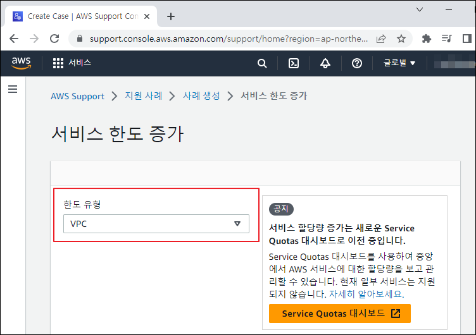This screenshot has height=335, width=476.
Task: Click the padlock site info icon
Action: point(80,39)
